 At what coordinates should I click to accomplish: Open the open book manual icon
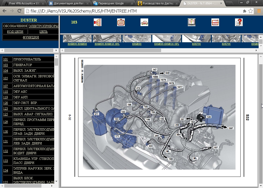(192, 22)
